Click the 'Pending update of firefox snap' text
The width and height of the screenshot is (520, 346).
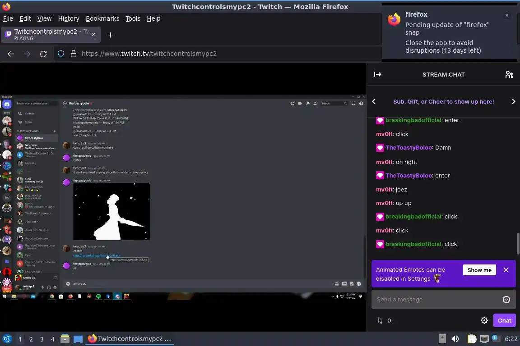(447, 28)
